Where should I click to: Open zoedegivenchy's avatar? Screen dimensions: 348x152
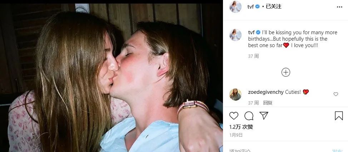click(235, 95)
